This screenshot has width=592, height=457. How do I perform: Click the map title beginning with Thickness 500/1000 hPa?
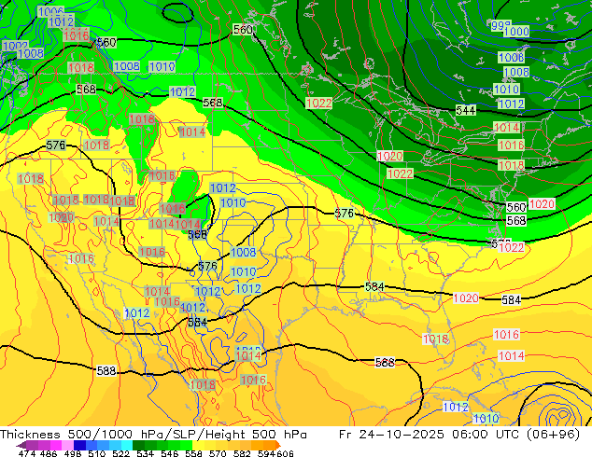(153, 435)
